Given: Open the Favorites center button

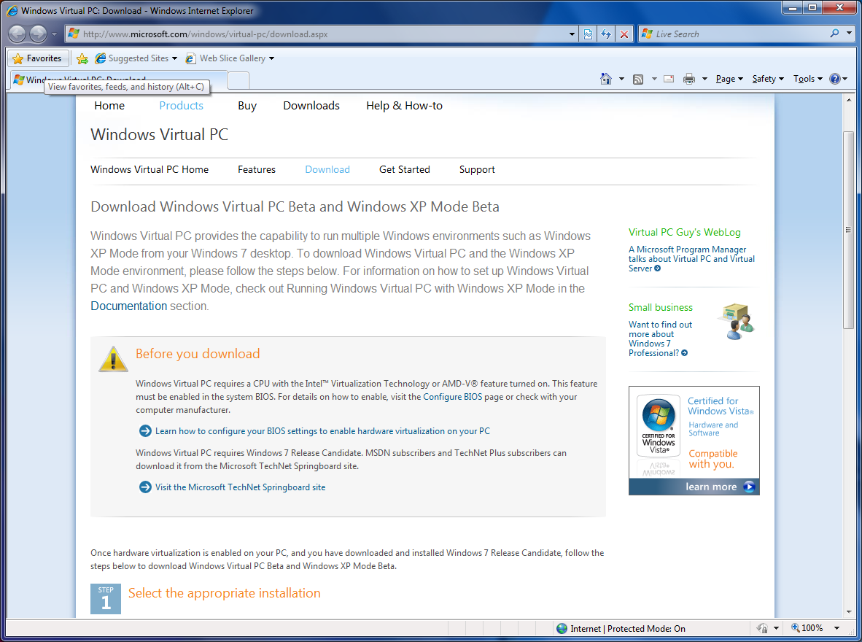Looking at the screenshot, I should 37,58.
